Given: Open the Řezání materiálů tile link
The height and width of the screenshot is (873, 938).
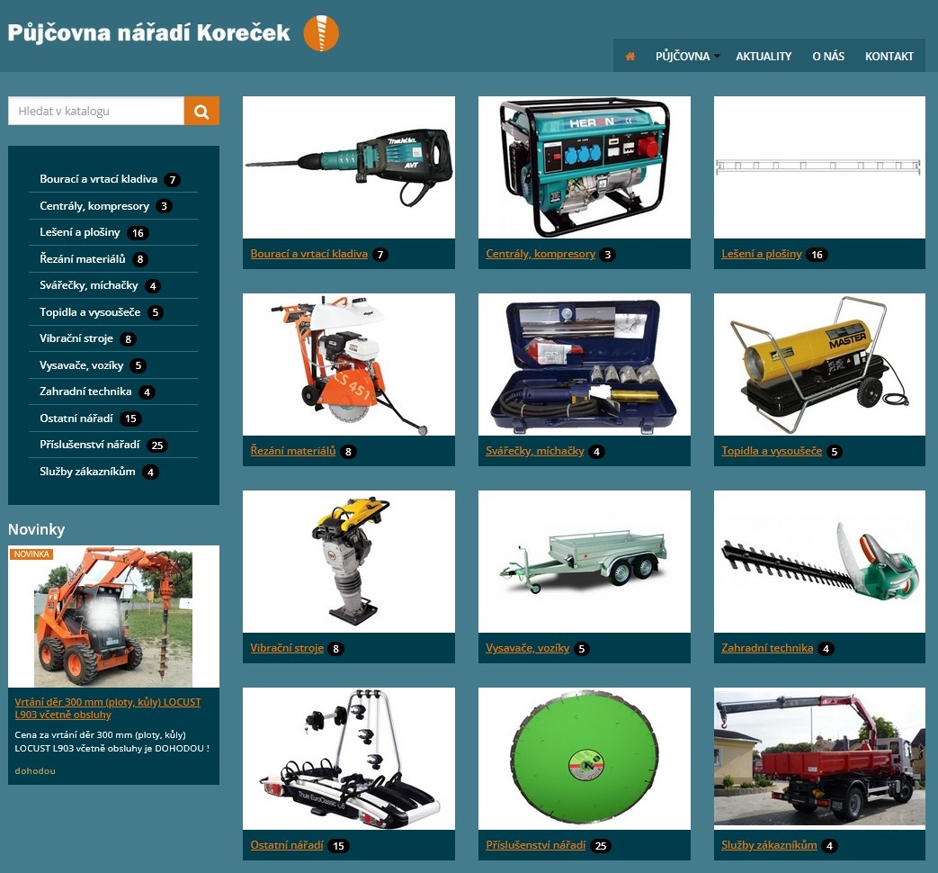Looking at the screenshot, I should 292,451.
